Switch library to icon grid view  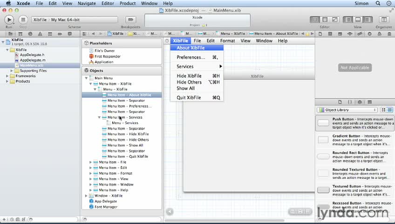pyautogui.click(x=383, y=110)
